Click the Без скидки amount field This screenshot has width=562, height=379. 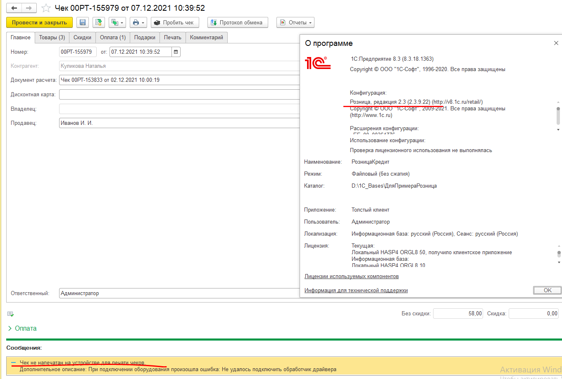(458, 313)
